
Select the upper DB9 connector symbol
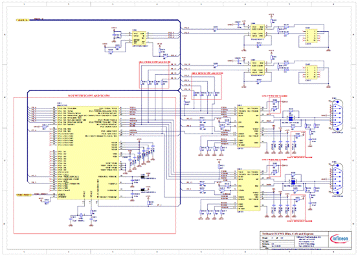pyautogui.click(x=337, y=116)
